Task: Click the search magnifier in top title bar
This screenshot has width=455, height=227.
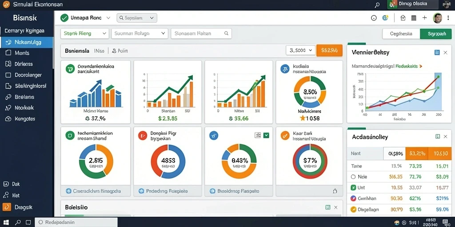Action: pos(377,5)
